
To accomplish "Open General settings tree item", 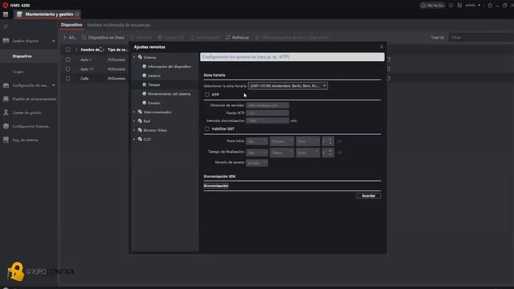I will pyautogui.click(x=153, y=75).
